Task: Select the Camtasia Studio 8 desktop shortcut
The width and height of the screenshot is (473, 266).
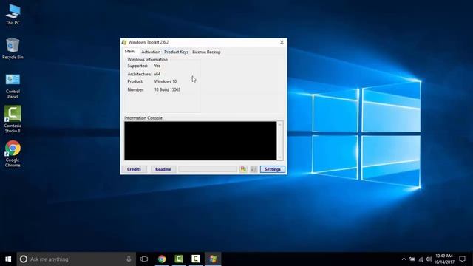Action: click(13, 119)
